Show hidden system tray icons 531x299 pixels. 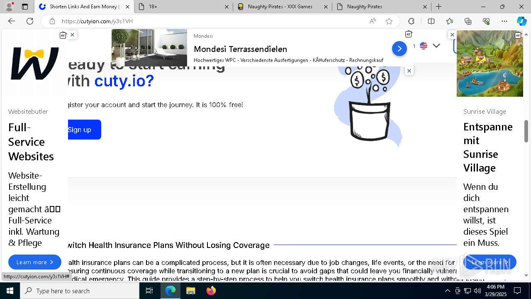coord(447,291)
